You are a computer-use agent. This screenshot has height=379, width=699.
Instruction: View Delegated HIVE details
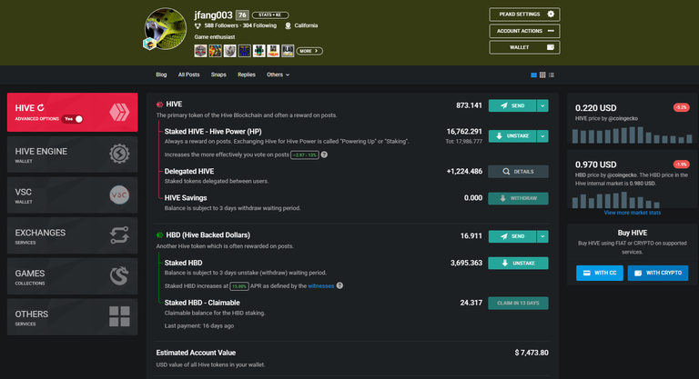click(518, 172)
